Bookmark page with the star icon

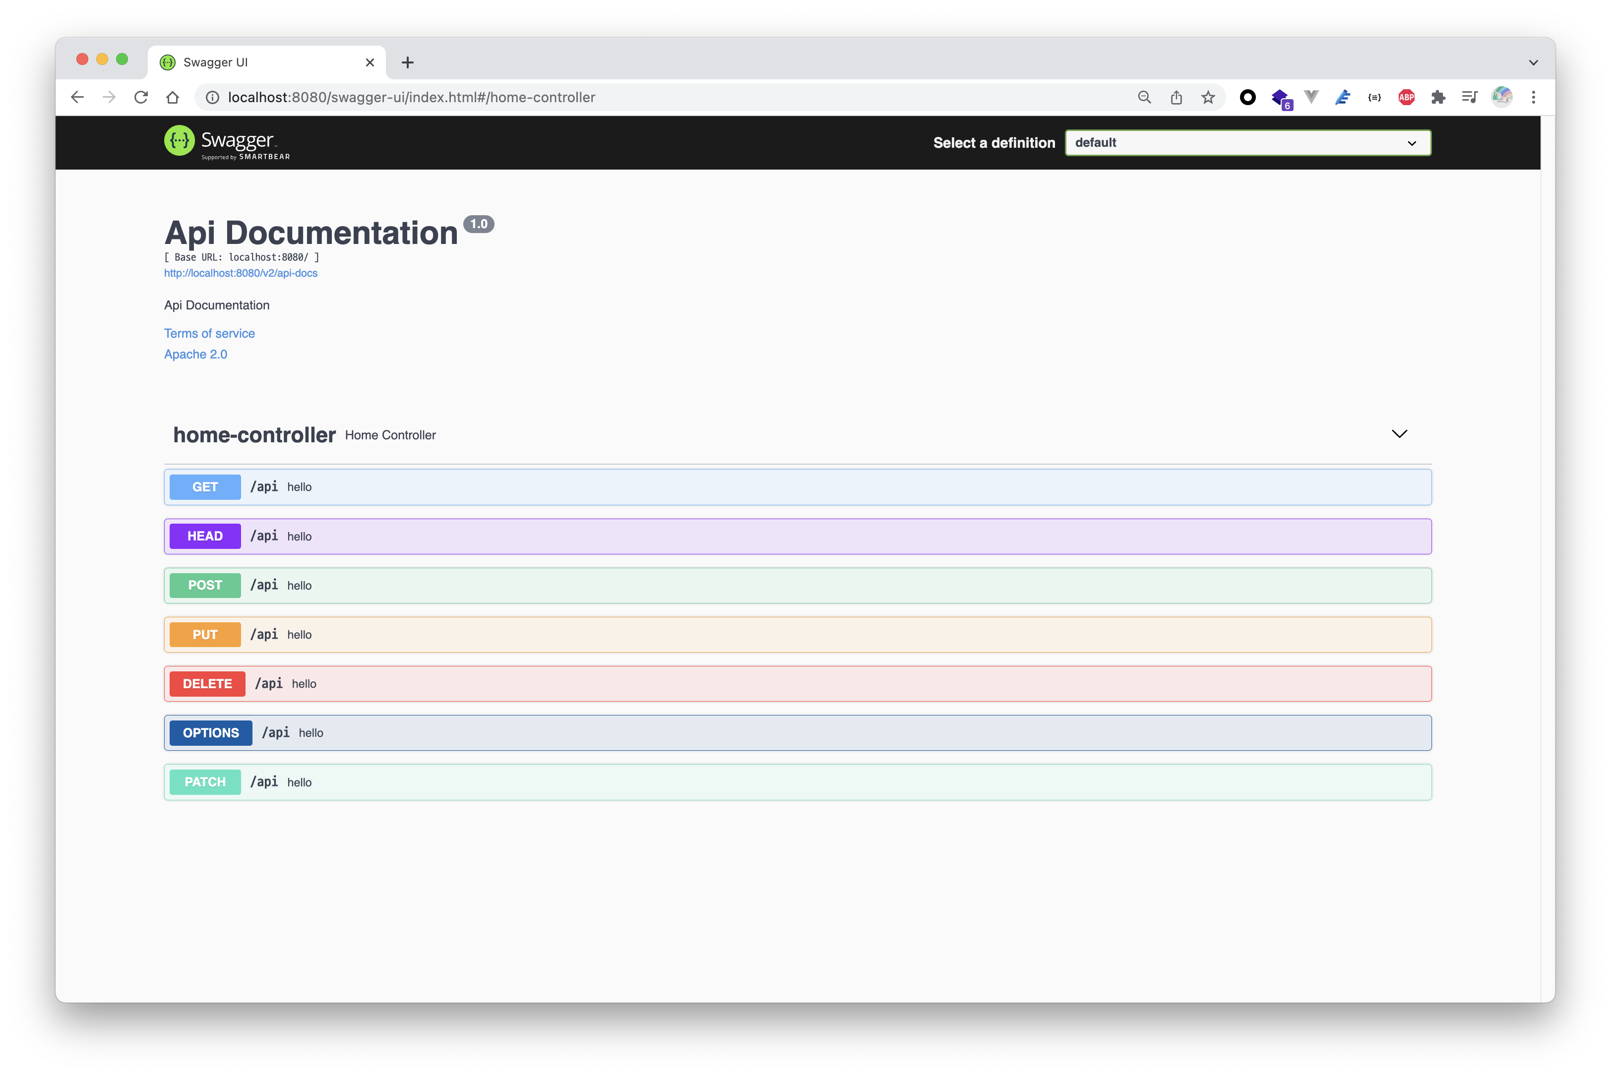[1208, 98]
